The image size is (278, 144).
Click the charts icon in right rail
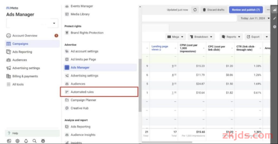275,10
